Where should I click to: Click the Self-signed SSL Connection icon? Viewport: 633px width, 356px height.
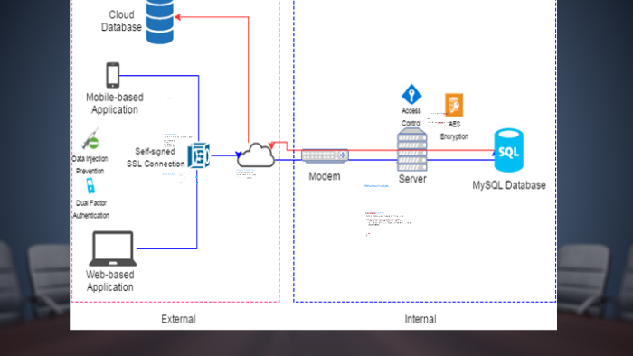coord(199,155)
